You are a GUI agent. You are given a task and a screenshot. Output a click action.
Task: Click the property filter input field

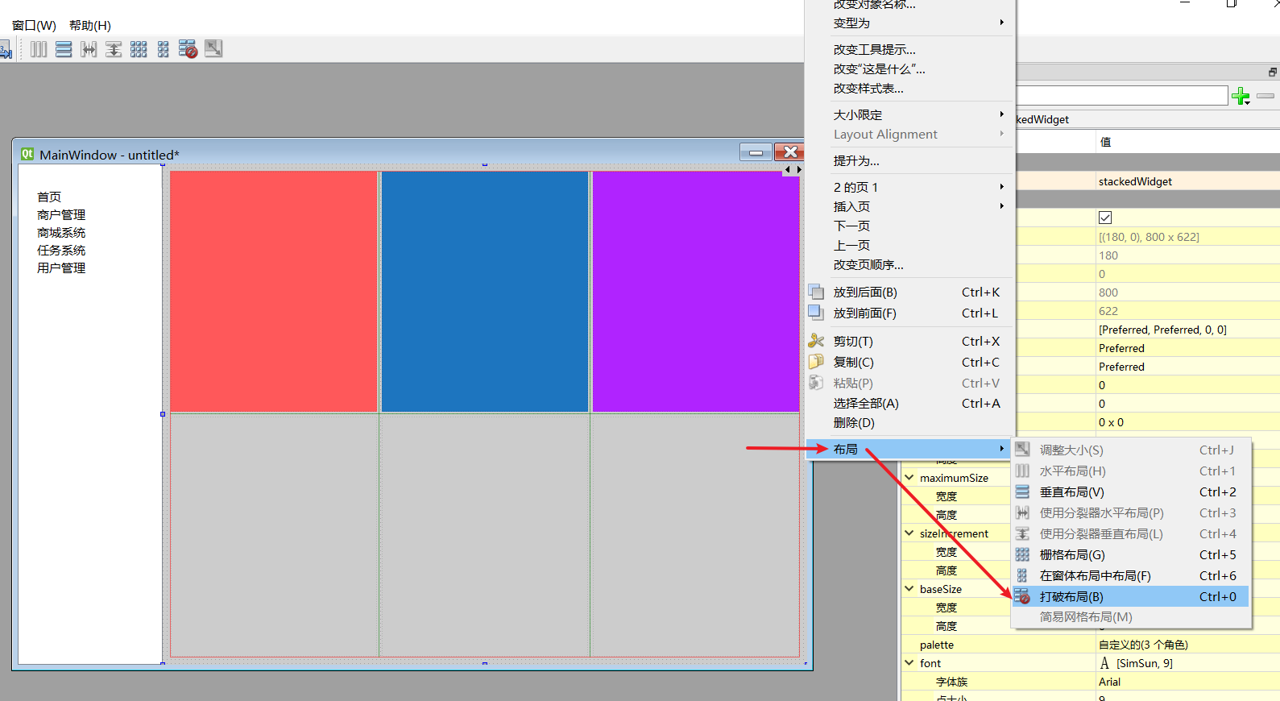(x=1121, y=96)
